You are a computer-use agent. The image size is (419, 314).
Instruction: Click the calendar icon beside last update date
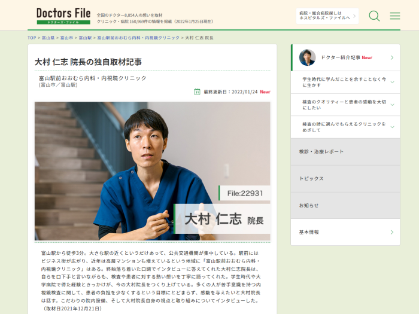(x=197, y=92)
